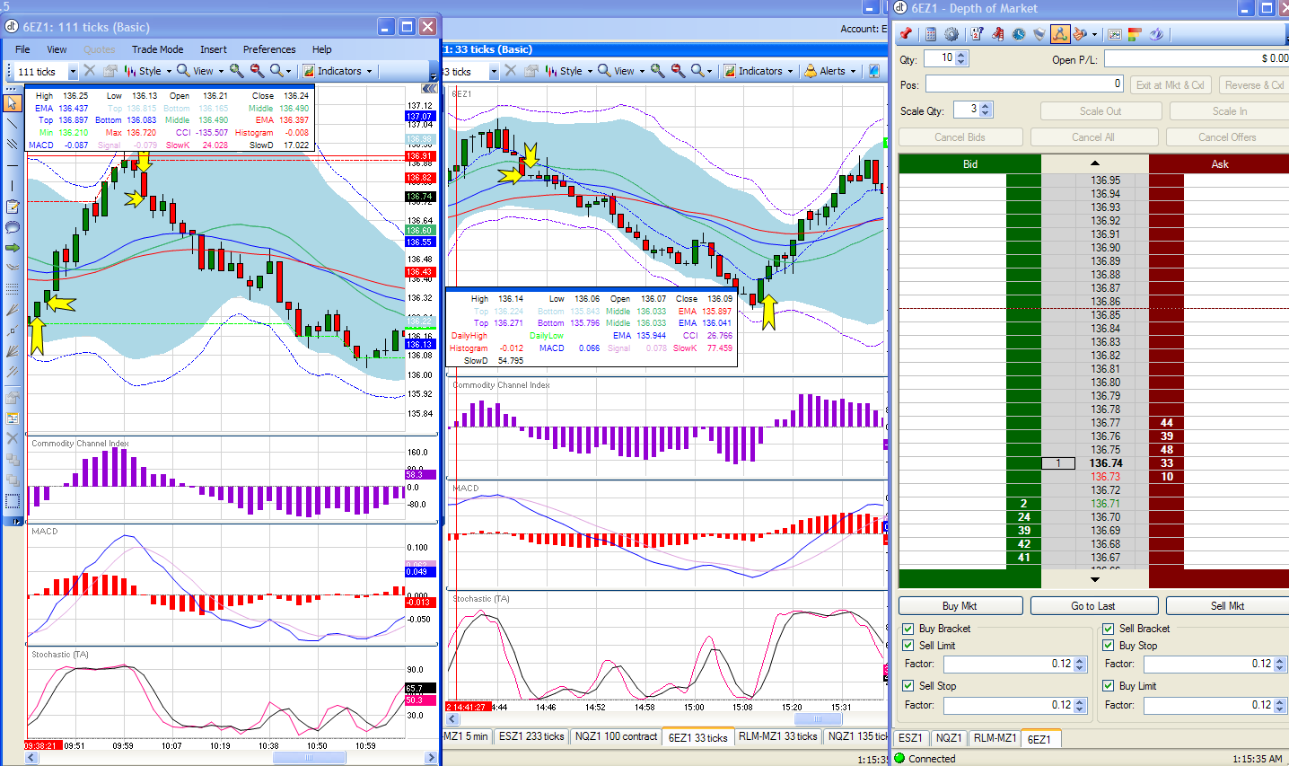Image resolution: width=1289 pixels, height=766 pixels.
Task: Open the File menu
Action: pos(22,49)
